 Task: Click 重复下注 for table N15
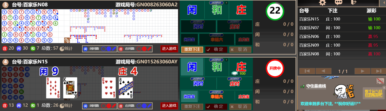192,107
